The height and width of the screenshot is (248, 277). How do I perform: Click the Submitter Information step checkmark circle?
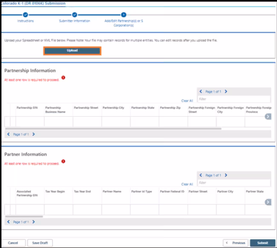point(75,15)
